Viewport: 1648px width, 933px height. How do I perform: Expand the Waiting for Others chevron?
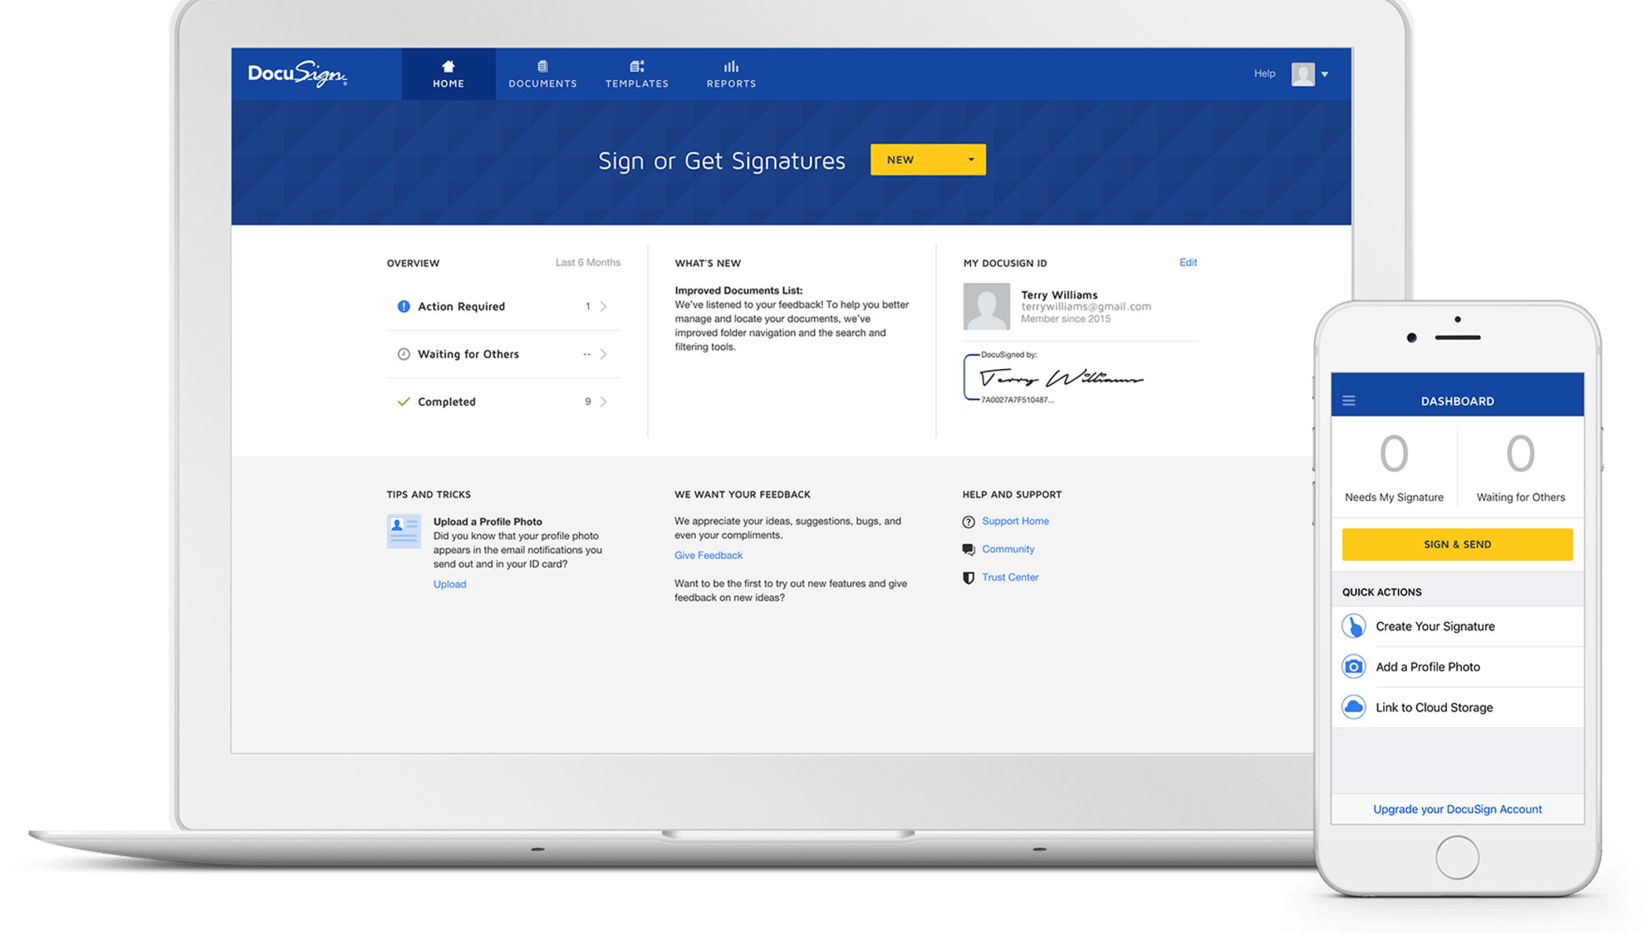(x=603, y=354)
